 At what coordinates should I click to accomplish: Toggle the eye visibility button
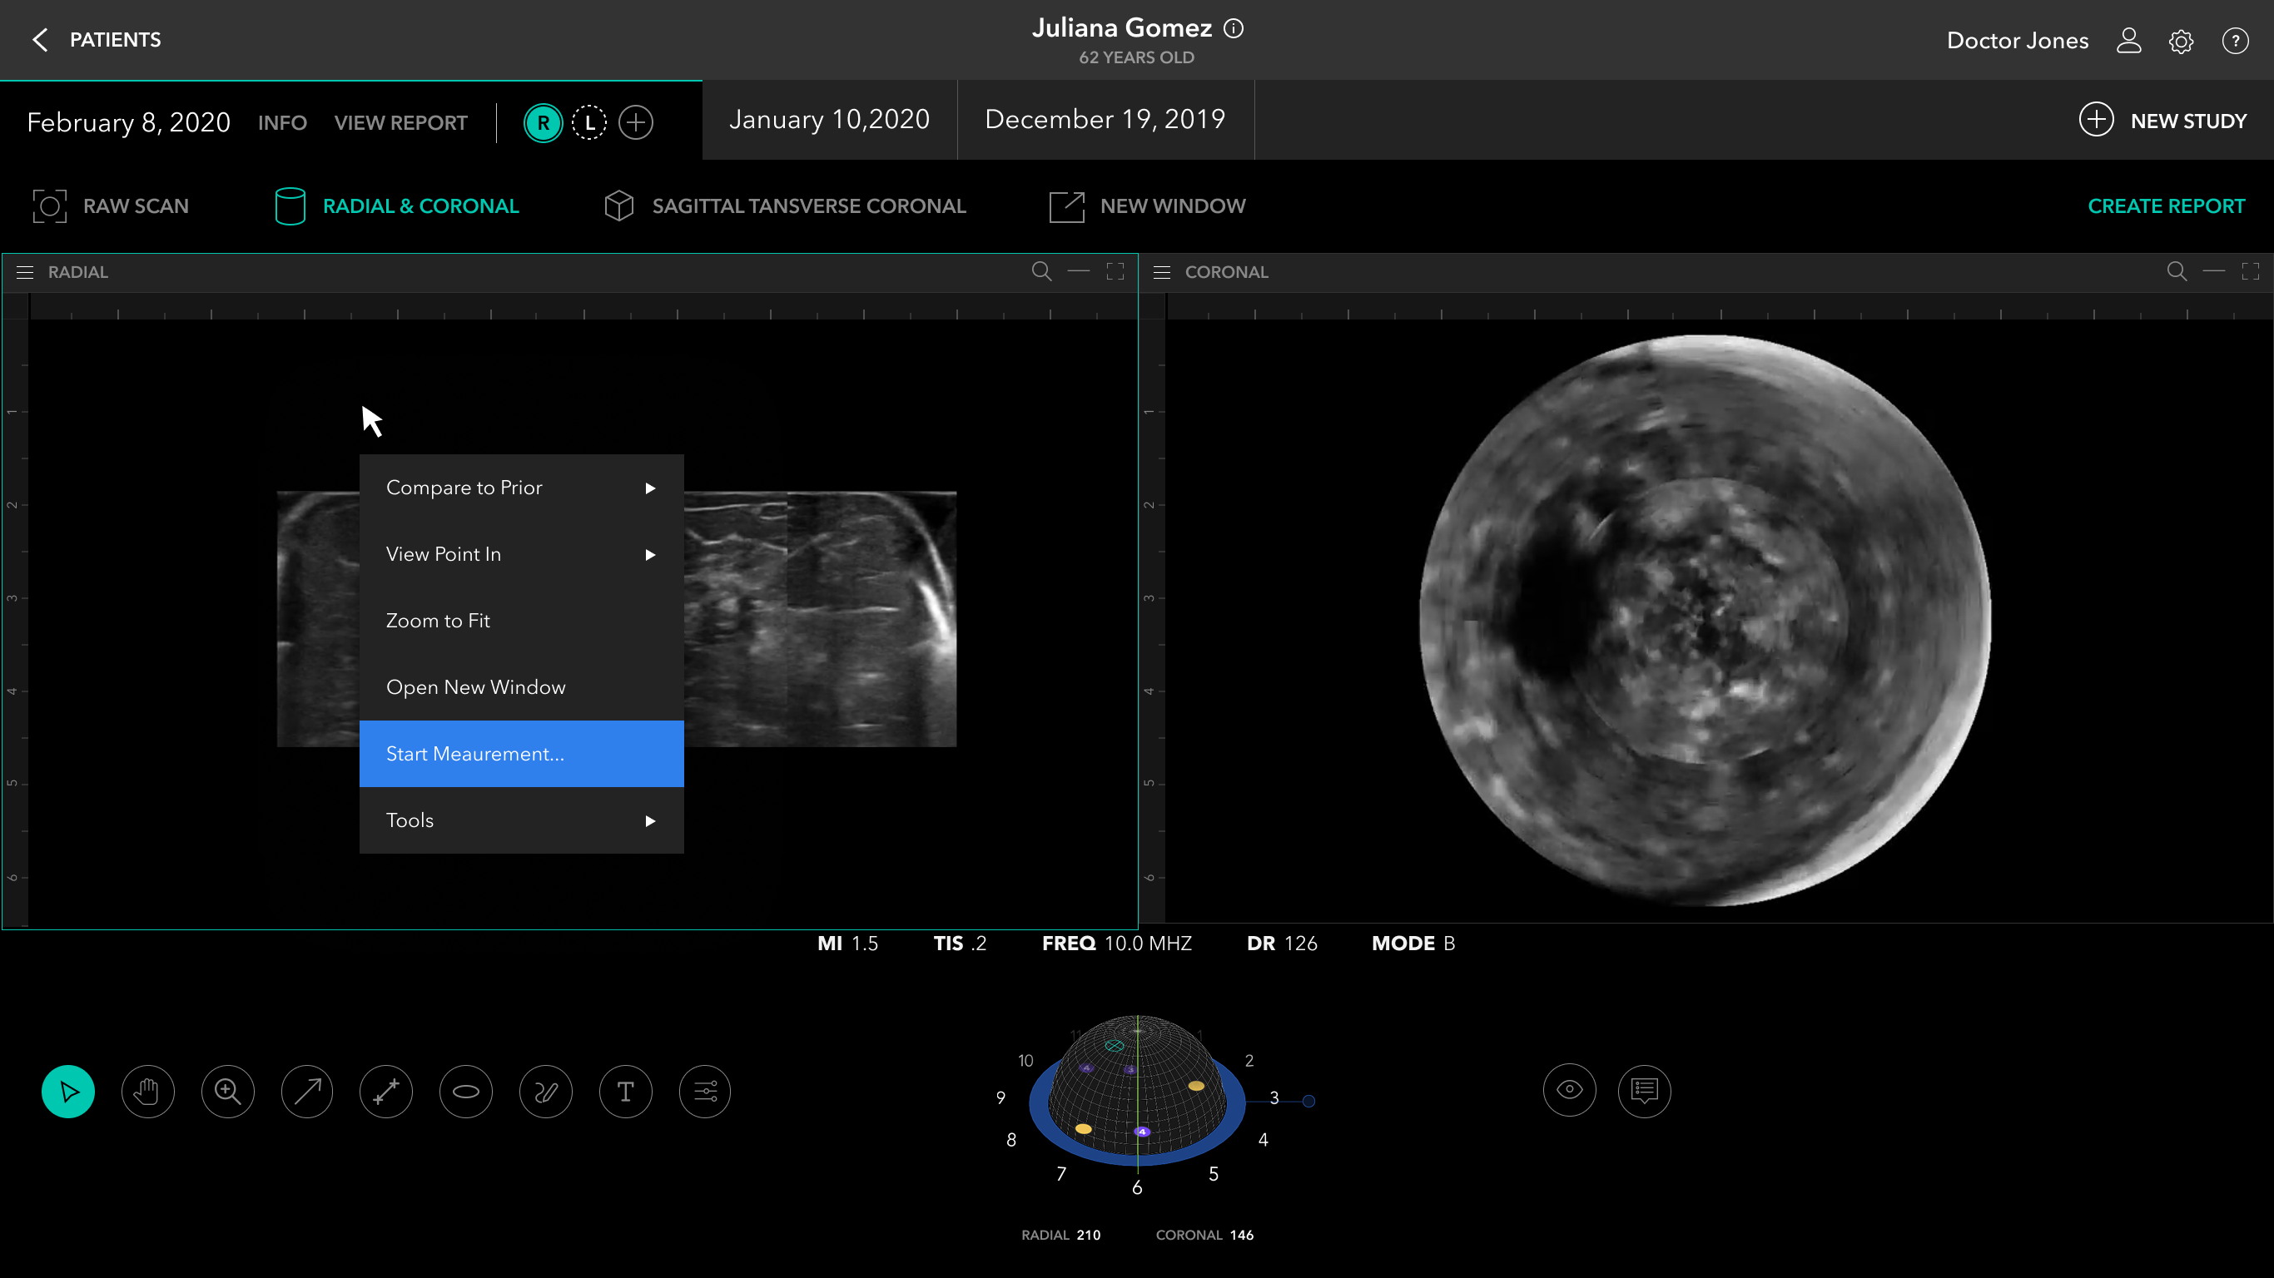click(1569, 1089)
